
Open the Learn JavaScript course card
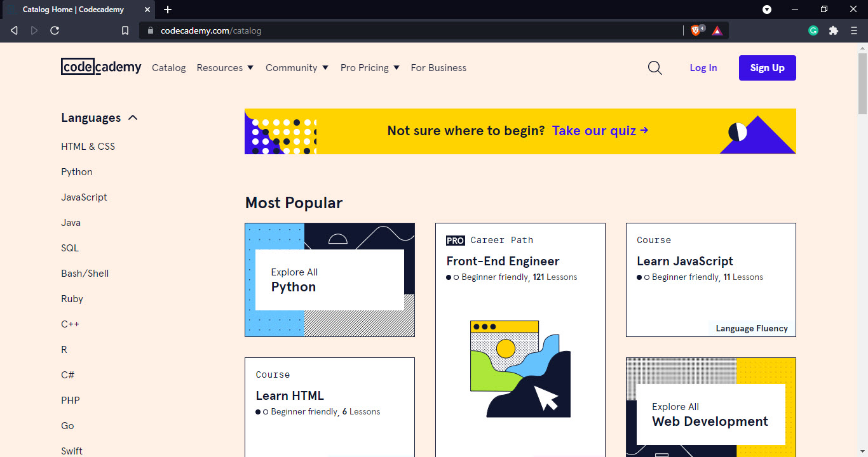click(x=711, y=280)
